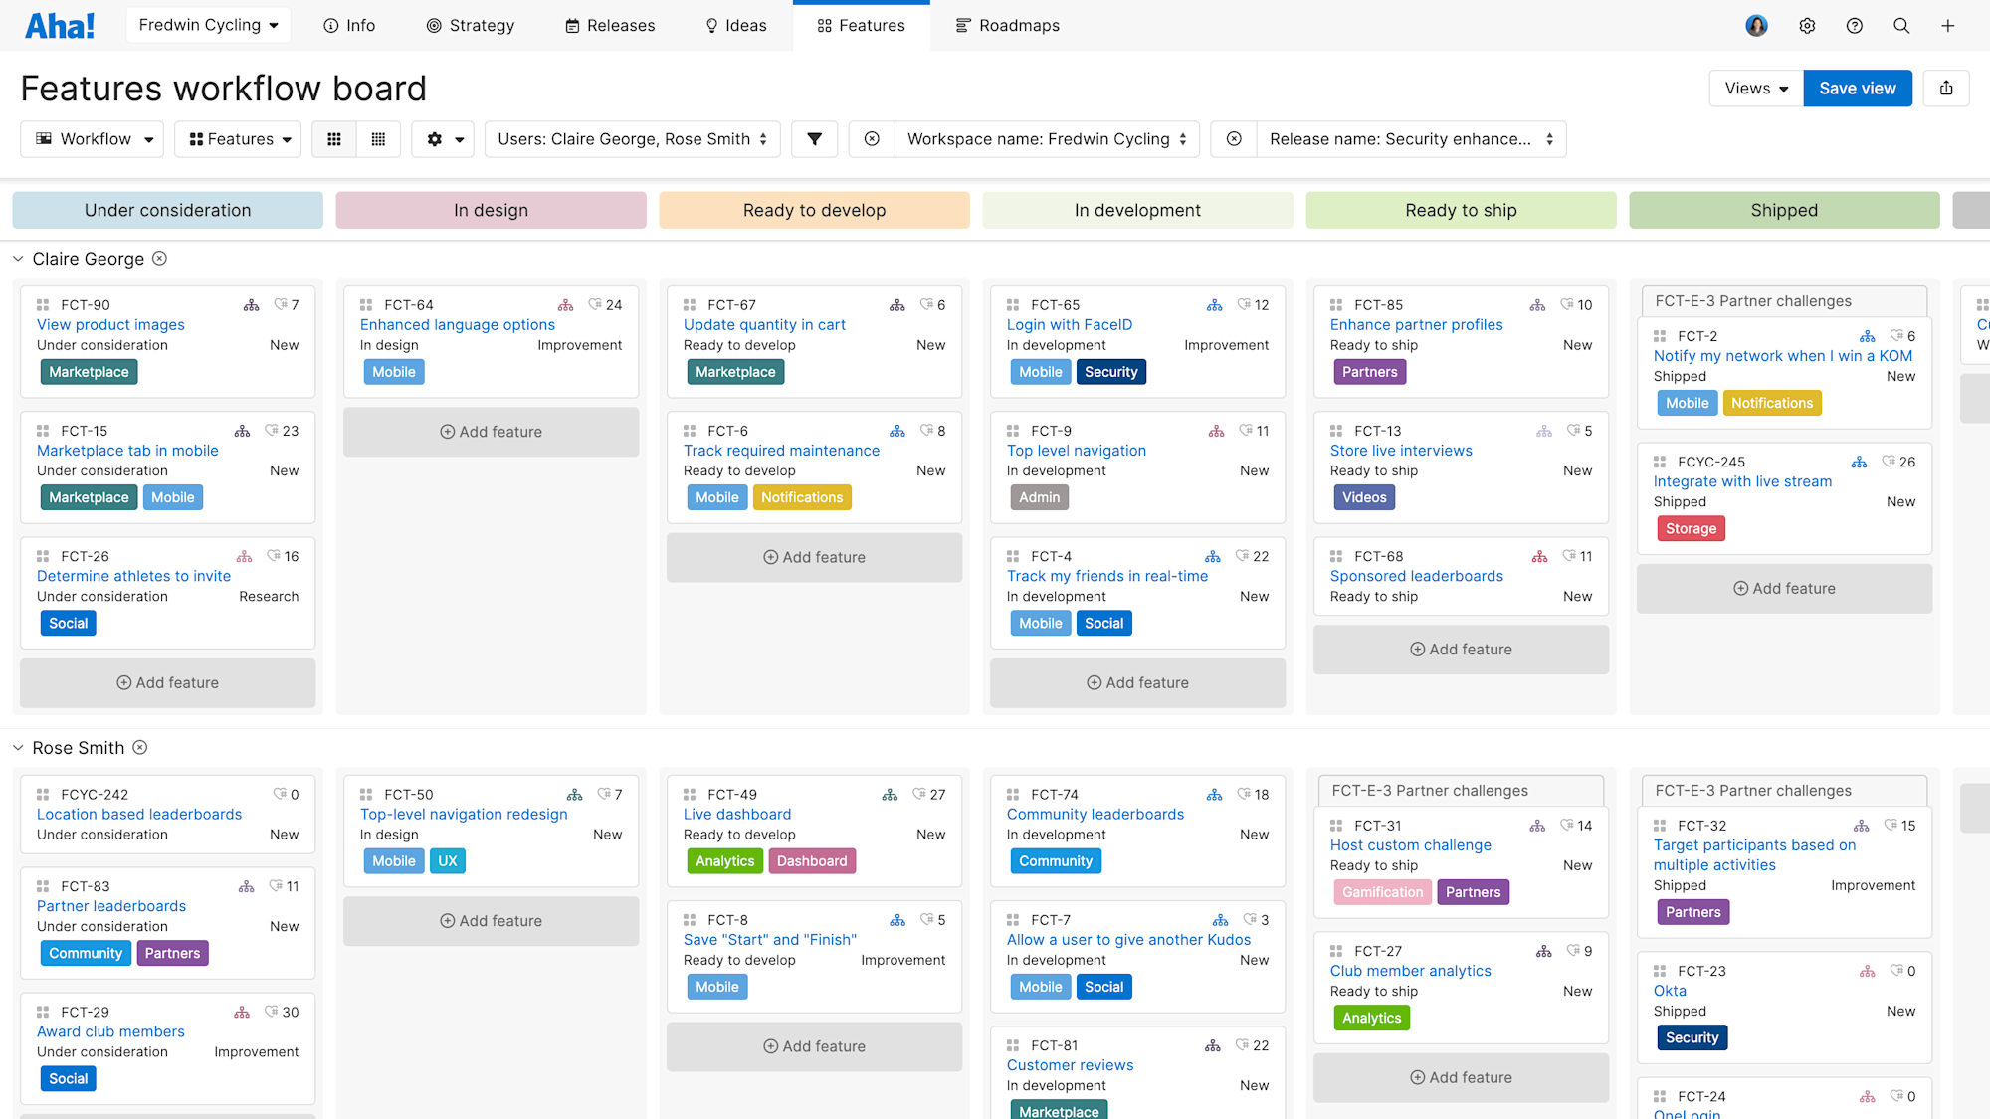Open the help question mark icon
The image size is (1990, 1119).
click(x=1854, y=25)
